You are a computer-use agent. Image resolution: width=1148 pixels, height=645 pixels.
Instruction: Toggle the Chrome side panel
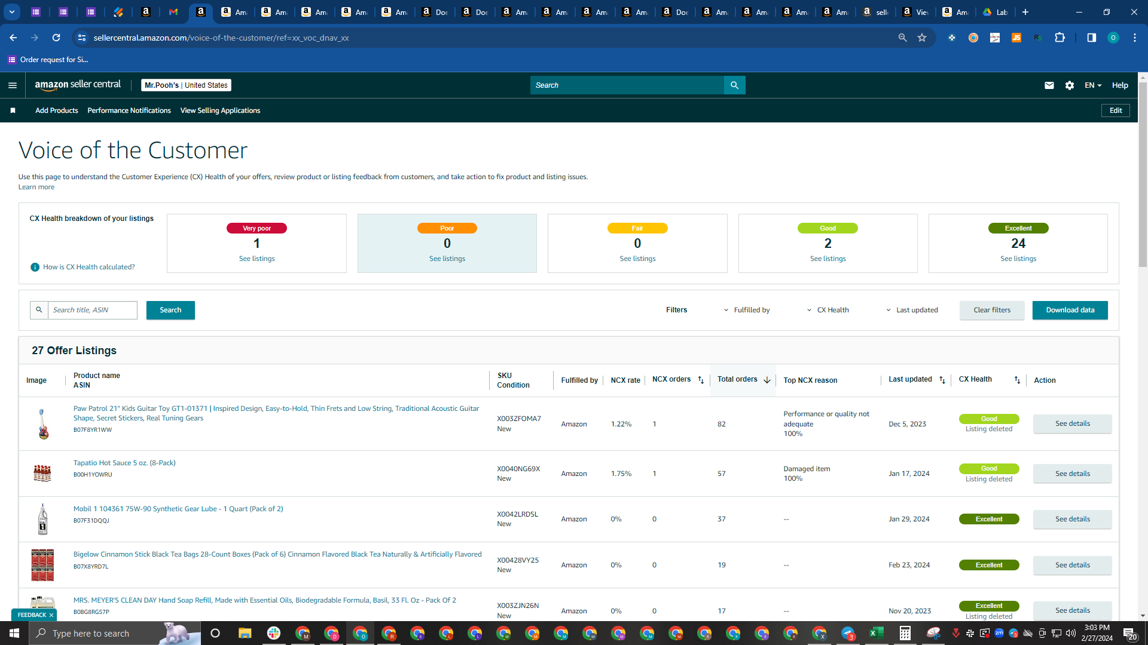(1091, 38)
